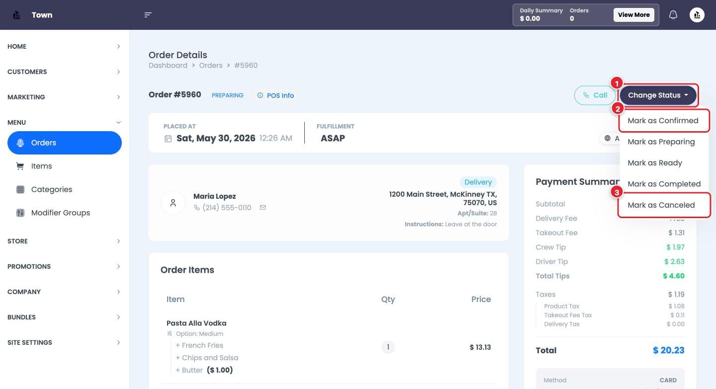Click the View More button

click(x=633, y=15)
